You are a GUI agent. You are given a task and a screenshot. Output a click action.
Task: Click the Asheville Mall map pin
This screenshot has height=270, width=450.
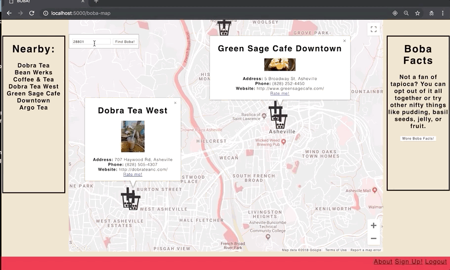coord(374,190)
